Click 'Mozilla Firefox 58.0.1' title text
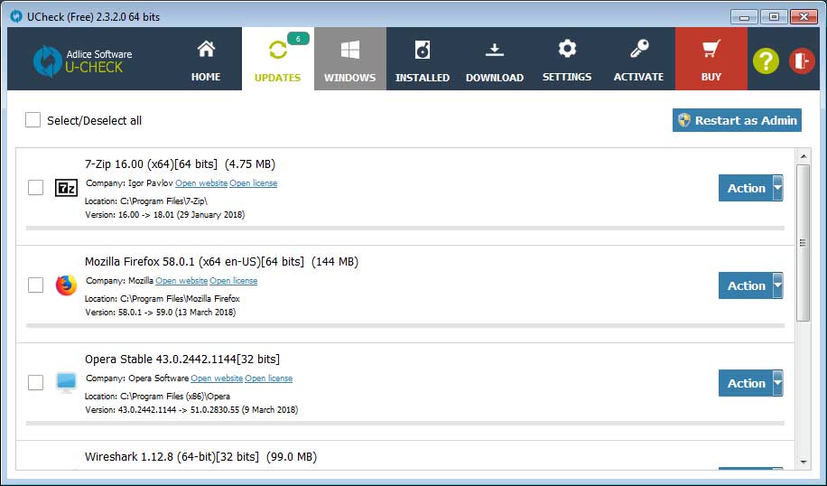Viewport: 827px width, 486px height. click(x=140, y=262)
